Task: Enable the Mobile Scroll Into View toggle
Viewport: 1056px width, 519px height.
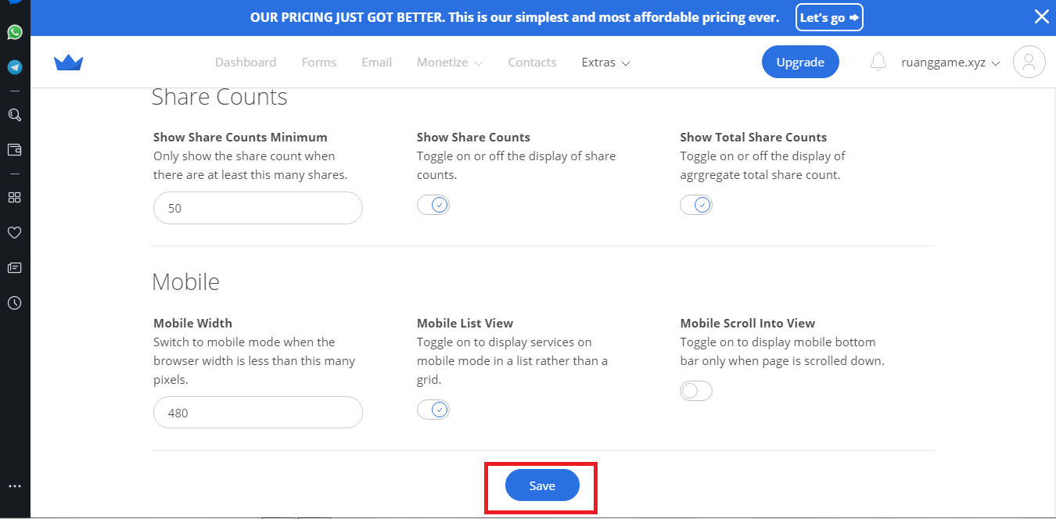Action: [696, 391]
